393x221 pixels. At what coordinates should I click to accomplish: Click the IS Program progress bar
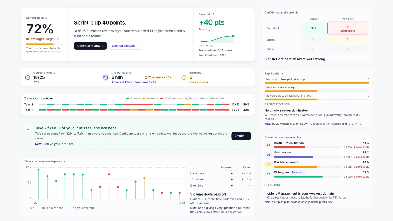(308, 177)
